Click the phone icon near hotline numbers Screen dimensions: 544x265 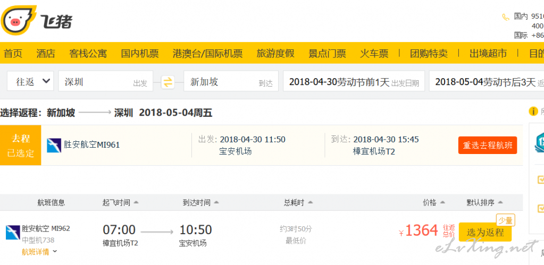click(506, 17)
